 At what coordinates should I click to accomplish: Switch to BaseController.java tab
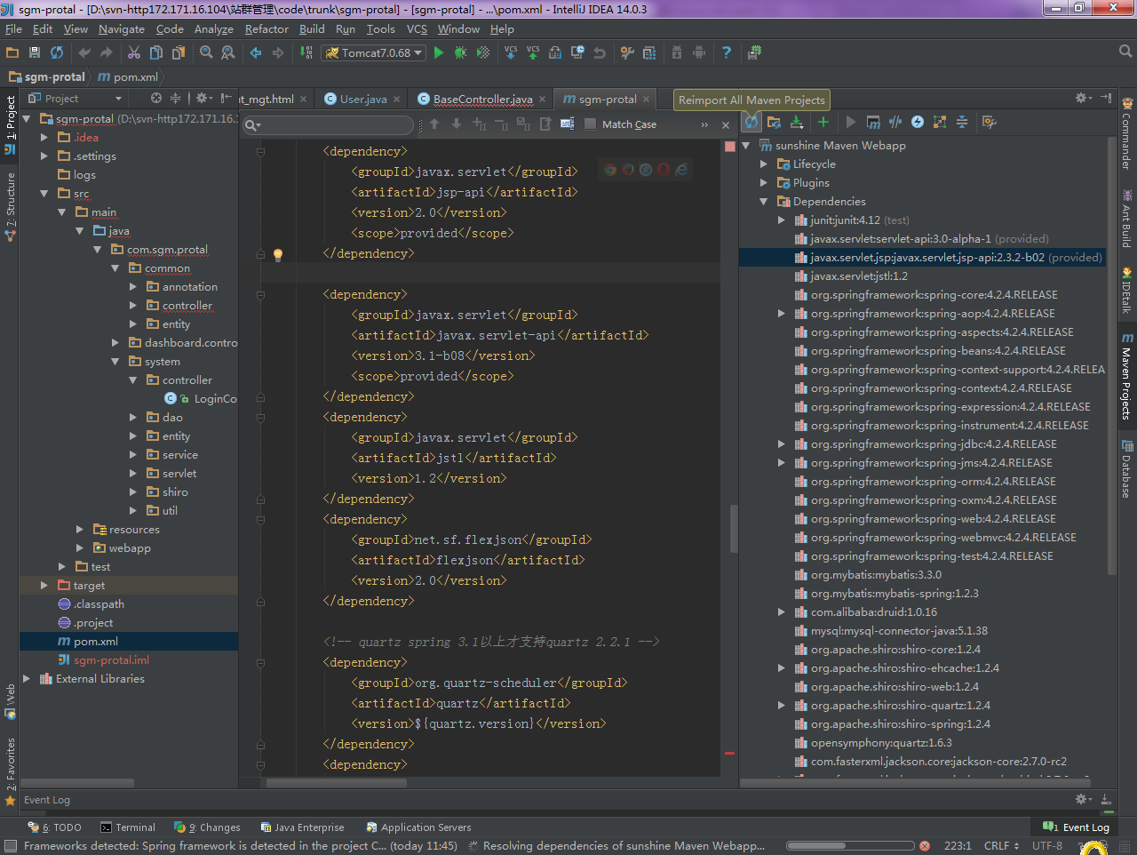(482, 100)
